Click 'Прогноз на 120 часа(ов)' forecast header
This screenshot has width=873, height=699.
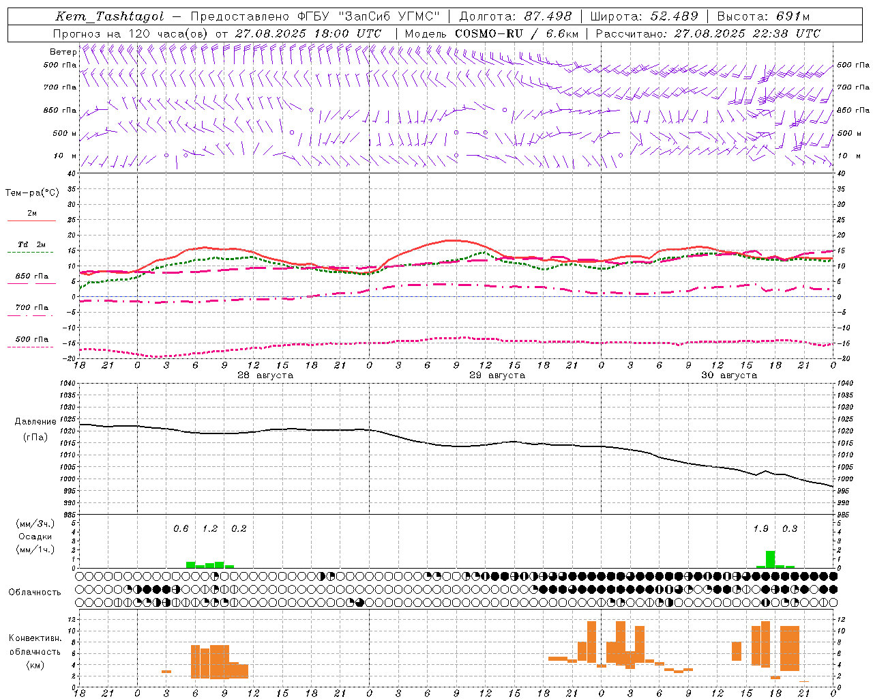coord(131,33)
